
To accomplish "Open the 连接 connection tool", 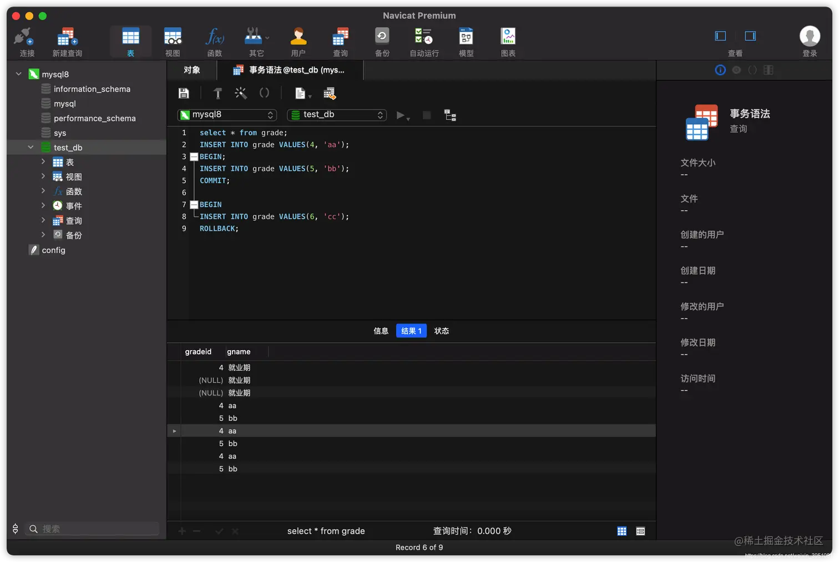I will click(27, 42).
